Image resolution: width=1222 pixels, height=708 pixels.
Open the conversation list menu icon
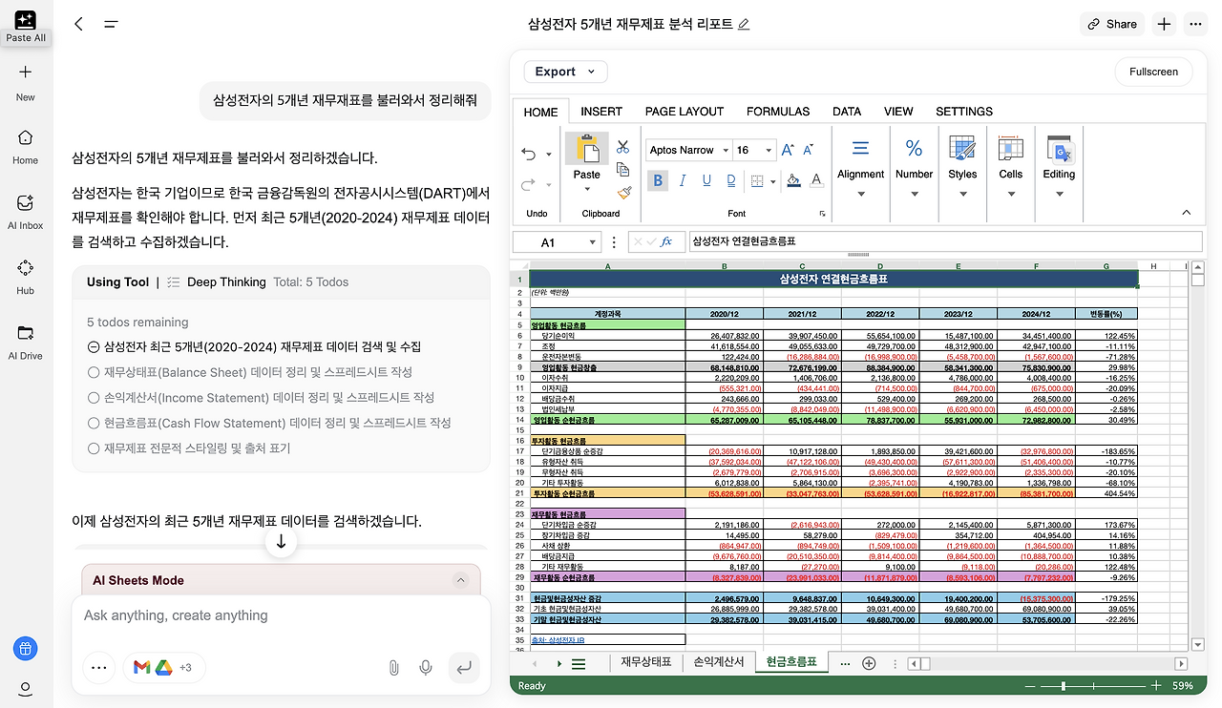pyautogui.click(x=111, y=24)
